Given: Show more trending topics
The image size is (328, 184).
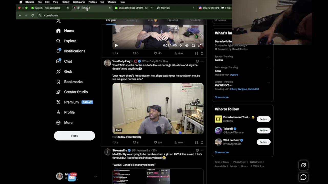Looking at the screenshot, I should (x=222, y=97).
